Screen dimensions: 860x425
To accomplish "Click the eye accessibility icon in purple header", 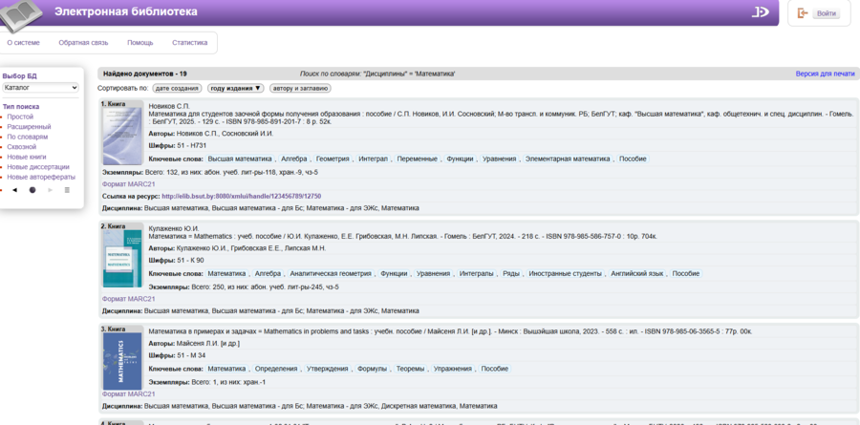I will (x=760, y=12).
